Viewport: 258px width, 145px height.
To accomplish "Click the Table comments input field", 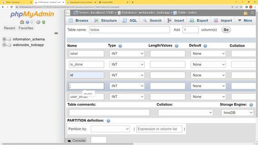I will coord(109,113).
